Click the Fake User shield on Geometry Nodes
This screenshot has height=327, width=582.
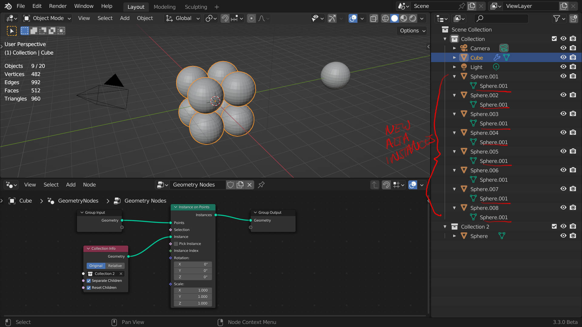[231, 185]
